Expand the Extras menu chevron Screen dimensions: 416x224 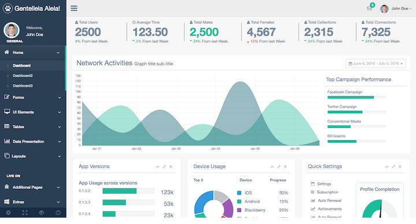click(x=58, y=202)
